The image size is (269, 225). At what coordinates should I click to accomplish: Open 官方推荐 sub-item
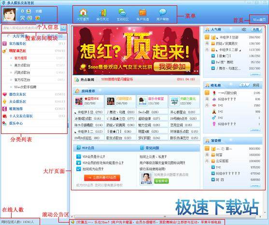click(x=20, y=58)
